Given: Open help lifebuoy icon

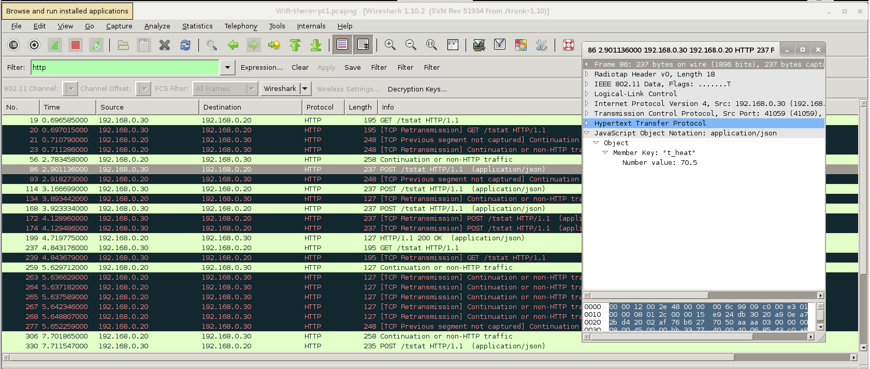Looking at the screenshot, I should coord(569,45).
